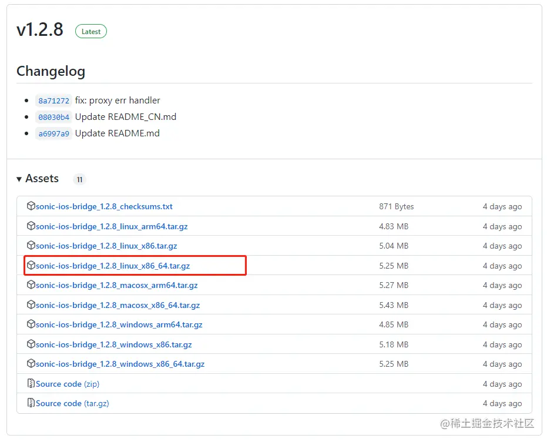Click the Assets heading label
Screen dimensions: 547x442
(42, 179)
